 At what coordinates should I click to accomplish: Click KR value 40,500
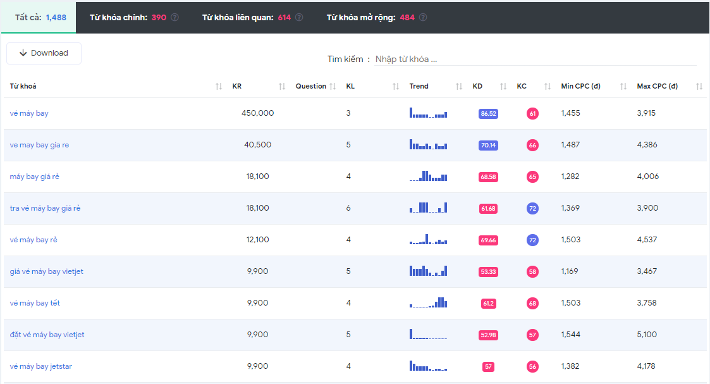[x=258, y=145]
